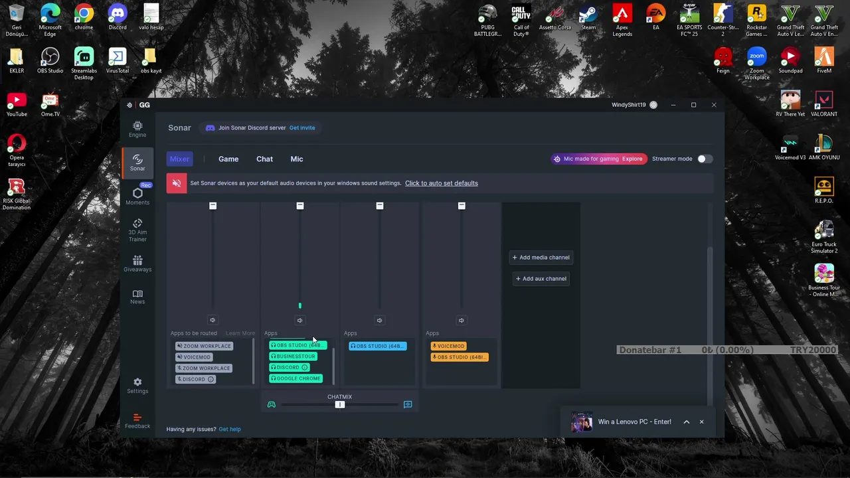The image size is (850, 478).
Task: Collapse the Win a Lenovo PC notification chevron
Action: point(687,422)
